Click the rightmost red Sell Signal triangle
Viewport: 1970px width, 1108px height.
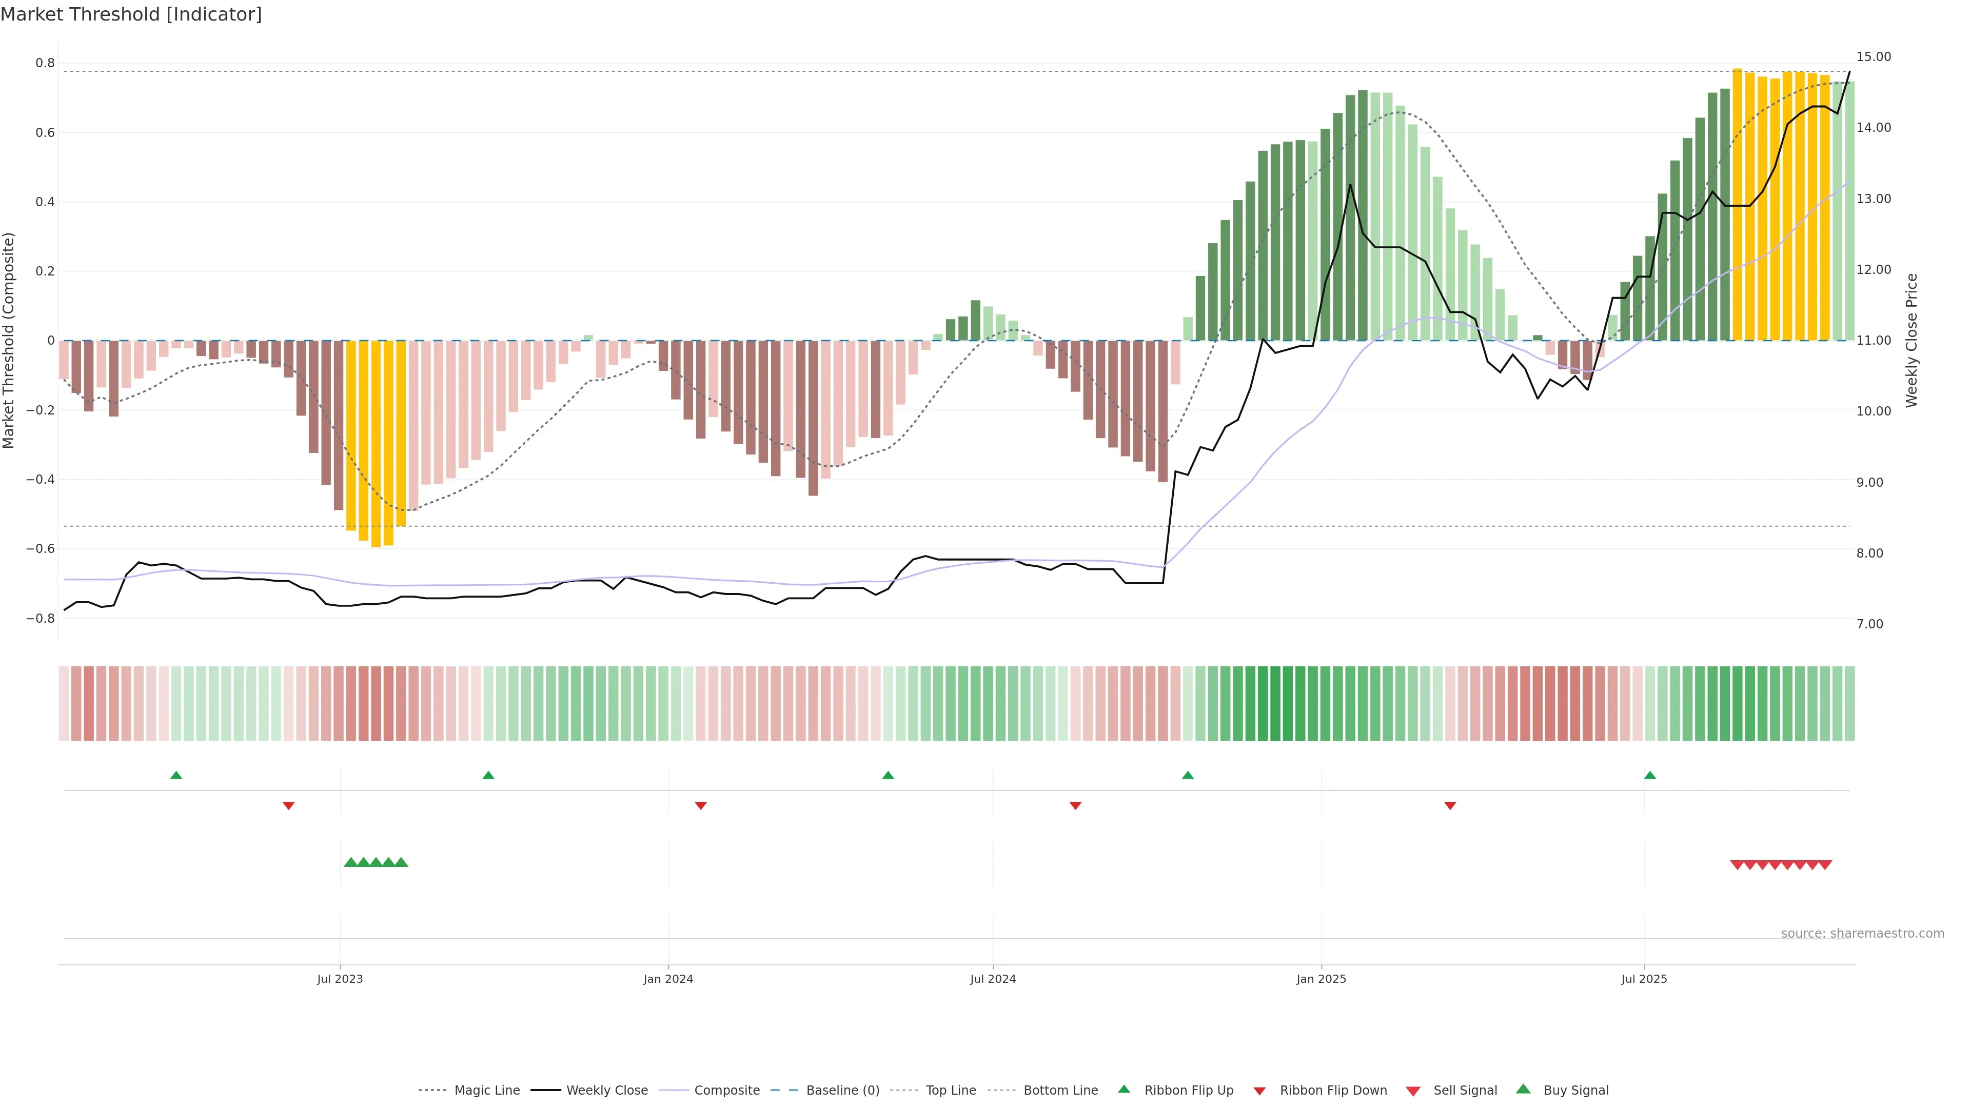pos(1825,865)
